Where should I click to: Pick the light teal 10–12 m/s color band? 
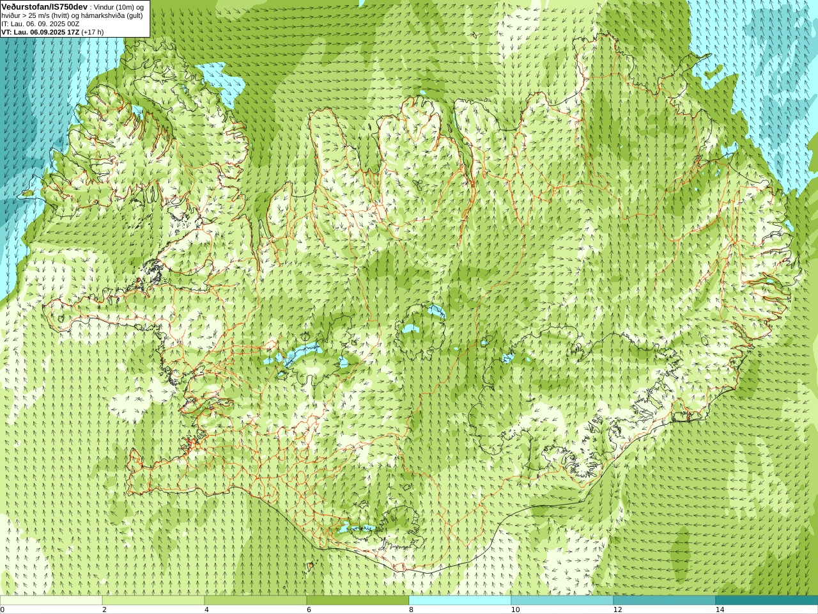[x=562, y=601]
